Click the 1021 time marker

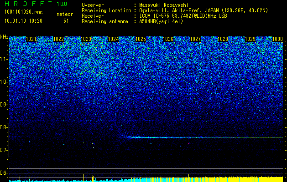(31, 39)
